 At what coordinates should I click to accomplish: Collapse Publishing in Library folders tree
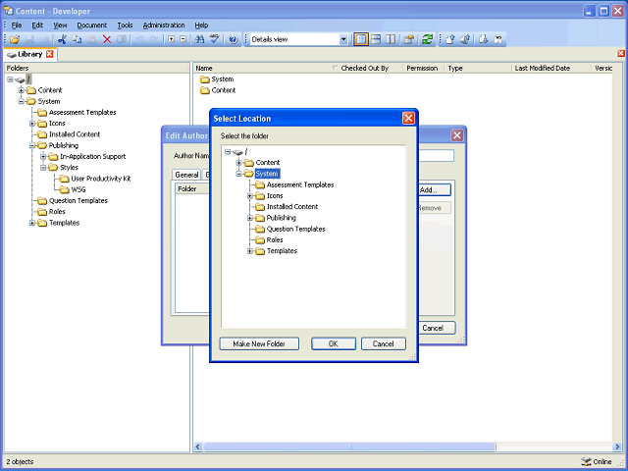pyautogui.click(x=32, y=145)
